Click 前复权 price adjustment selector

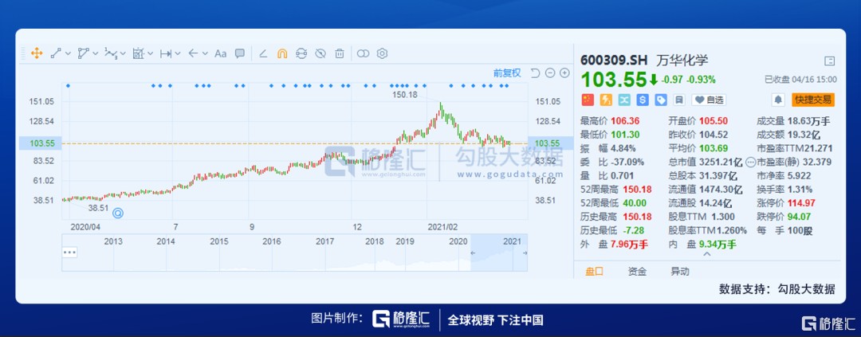coord(507,73)
